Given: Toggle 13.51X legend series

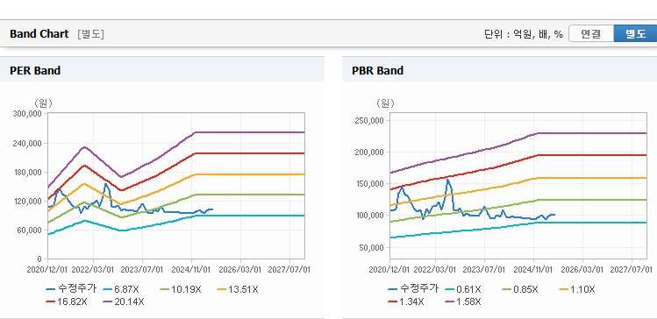Looking at the screenshot, I should pos(237,289).
